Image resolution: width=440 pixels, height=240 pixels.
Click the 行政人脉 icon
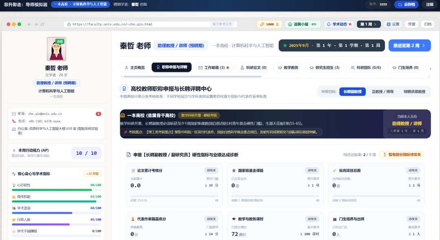tap(14, 220)
